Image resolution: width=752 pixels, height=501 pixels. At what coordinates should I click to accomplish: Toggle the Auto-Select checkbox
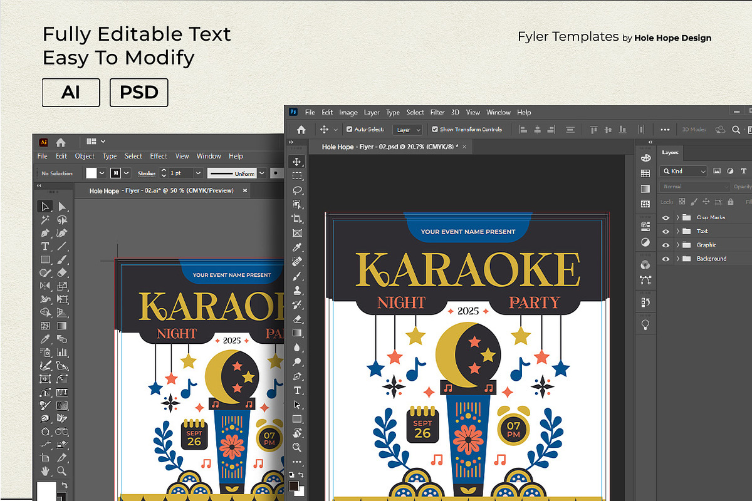[349, 130]
